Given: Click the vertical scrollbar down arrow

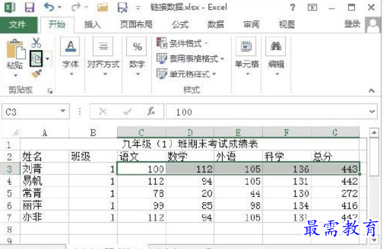Looking at the screenshot, I should tap(374, 240).
